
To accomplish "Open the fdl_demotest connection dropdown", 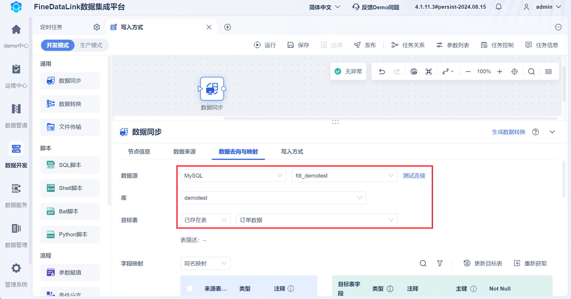I will [x=345, y=176].
